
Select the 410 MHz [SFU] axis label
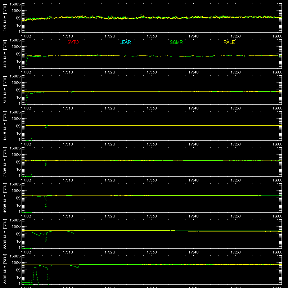point(5,54)
